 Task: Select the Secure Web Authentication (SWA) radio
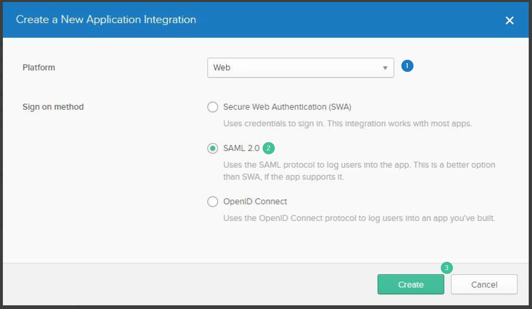(213, 107)
